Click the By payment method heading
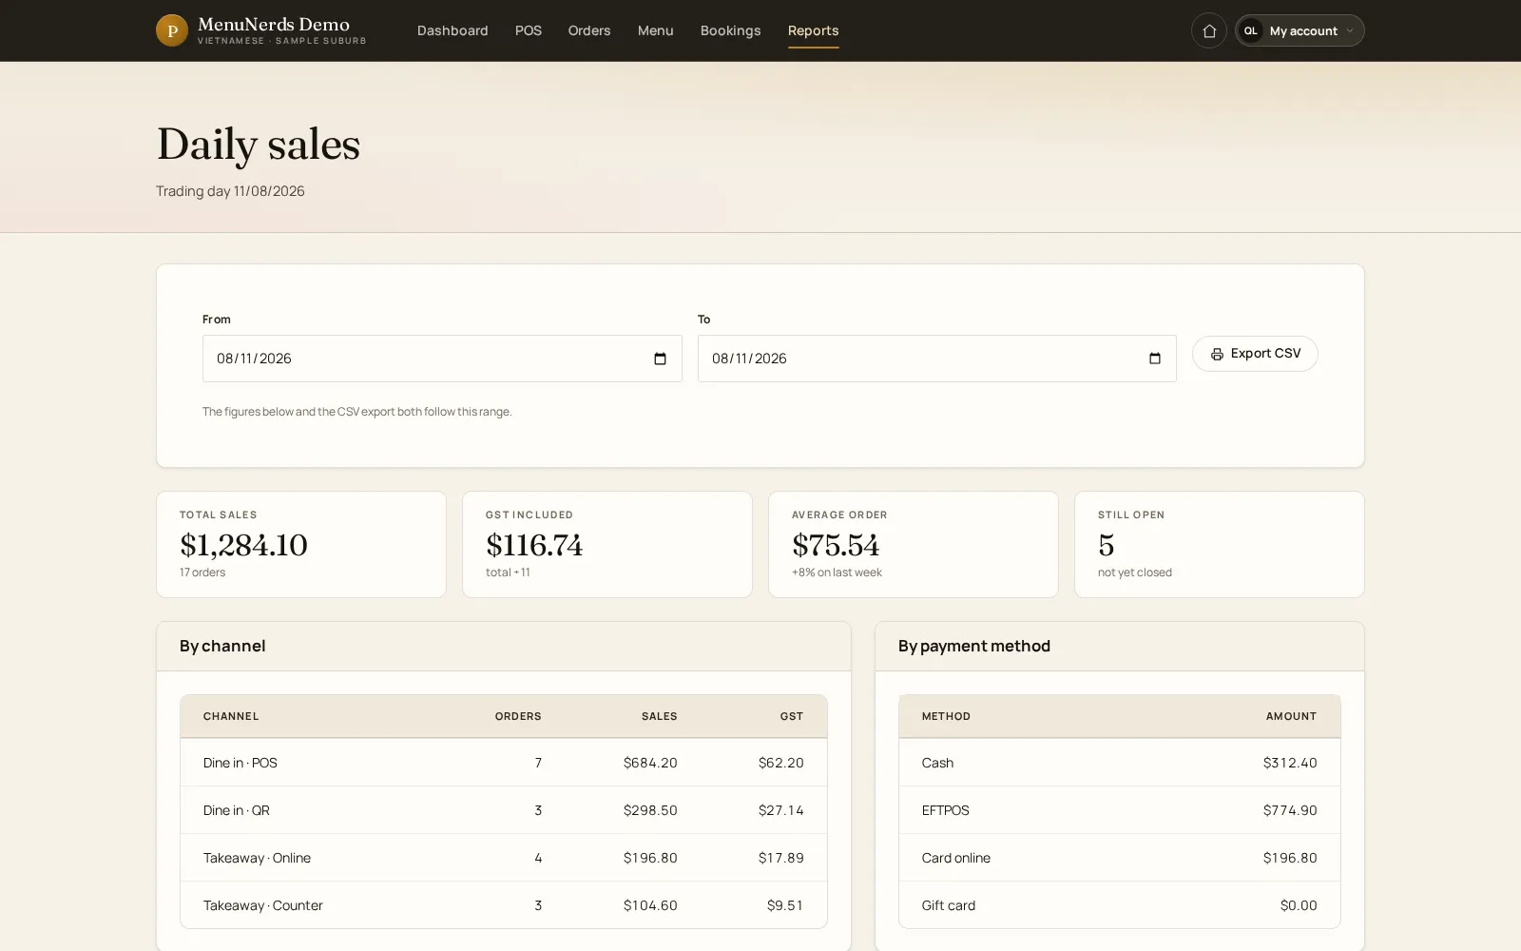Viewport: 1521px width, 951px height. point(974,646)
